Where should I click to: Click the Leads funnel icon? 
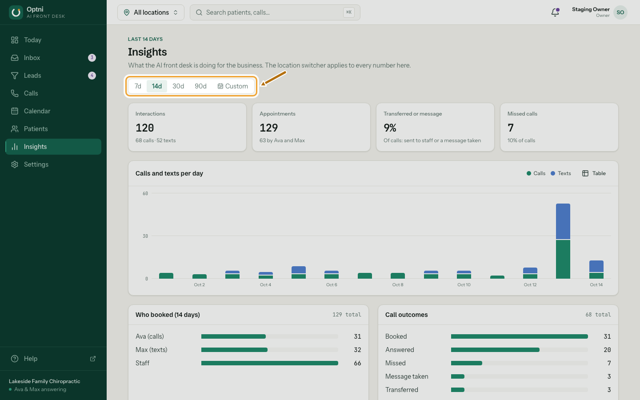tap(15, 76)
